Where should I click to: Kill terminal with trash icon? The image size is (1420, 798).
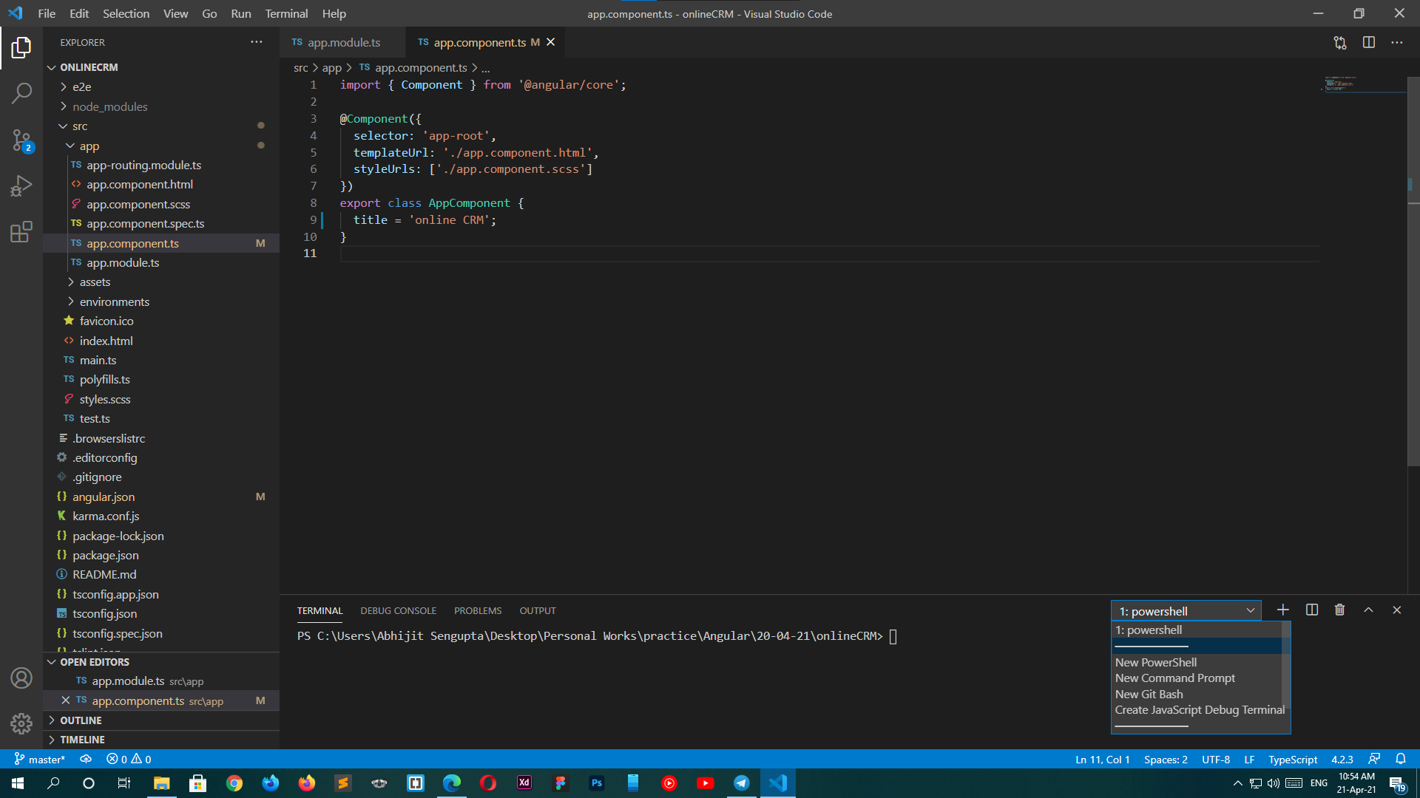point(1339,610)
